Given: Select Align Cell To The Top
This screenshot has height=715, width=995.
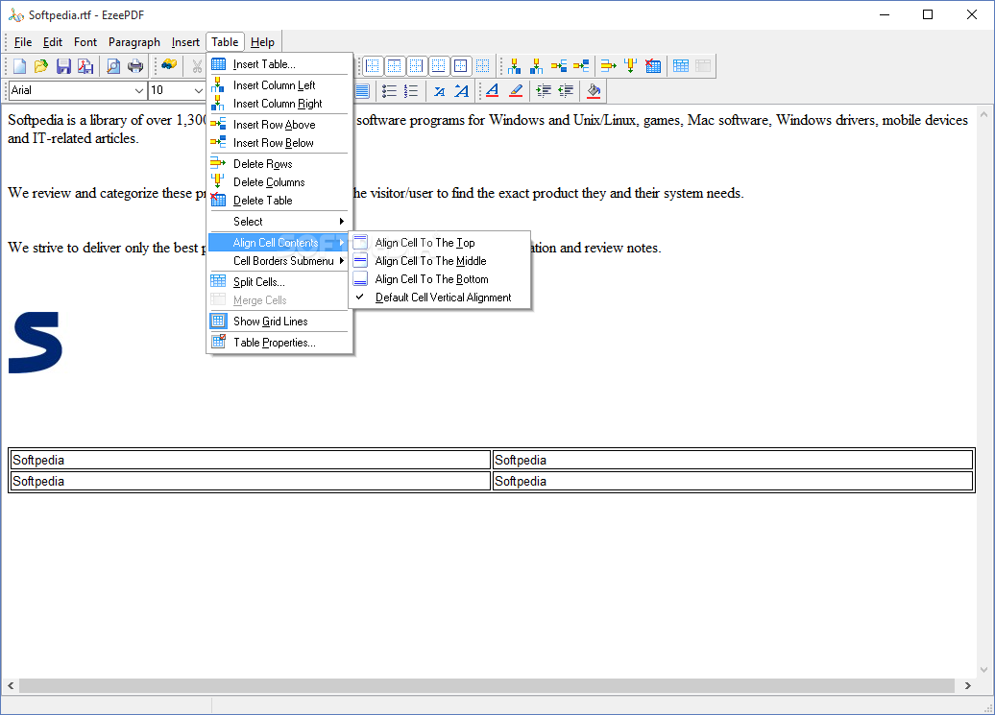Looking at the screenshot, I should [x=440, y=243].
